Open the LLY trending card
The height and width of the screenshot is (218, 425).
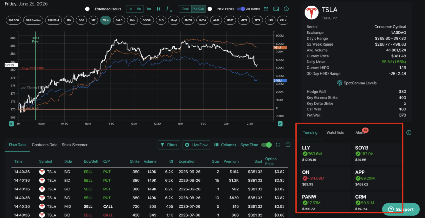pyautogui.click(x=325, y=154)
